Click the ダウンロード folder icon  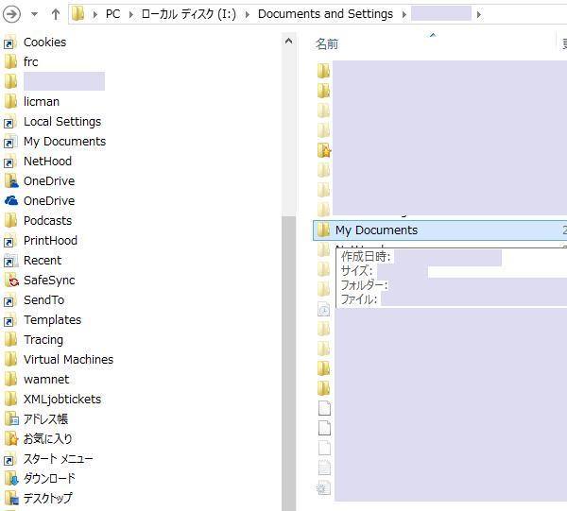(11, 479)
